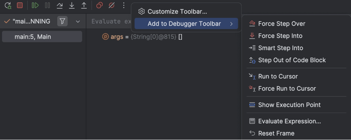Toggle Mute Breakpoints icon
Image resolution: width=351 pixels, height=140 pixels.
coord(111,5)
